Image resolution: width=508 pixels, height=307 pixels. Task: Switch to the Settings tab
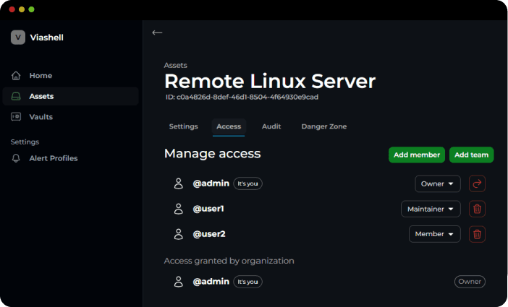point(183,126)
